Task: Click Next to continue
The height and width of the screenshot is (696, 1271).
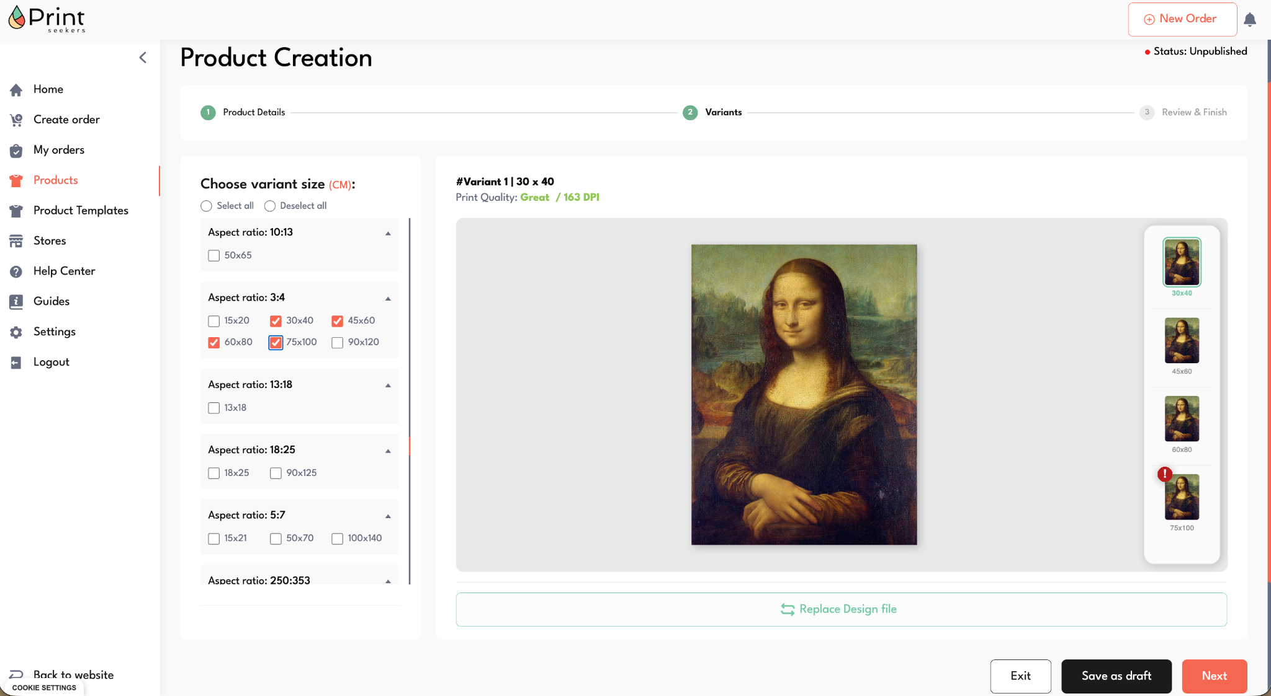Action: coord(1215,676)
